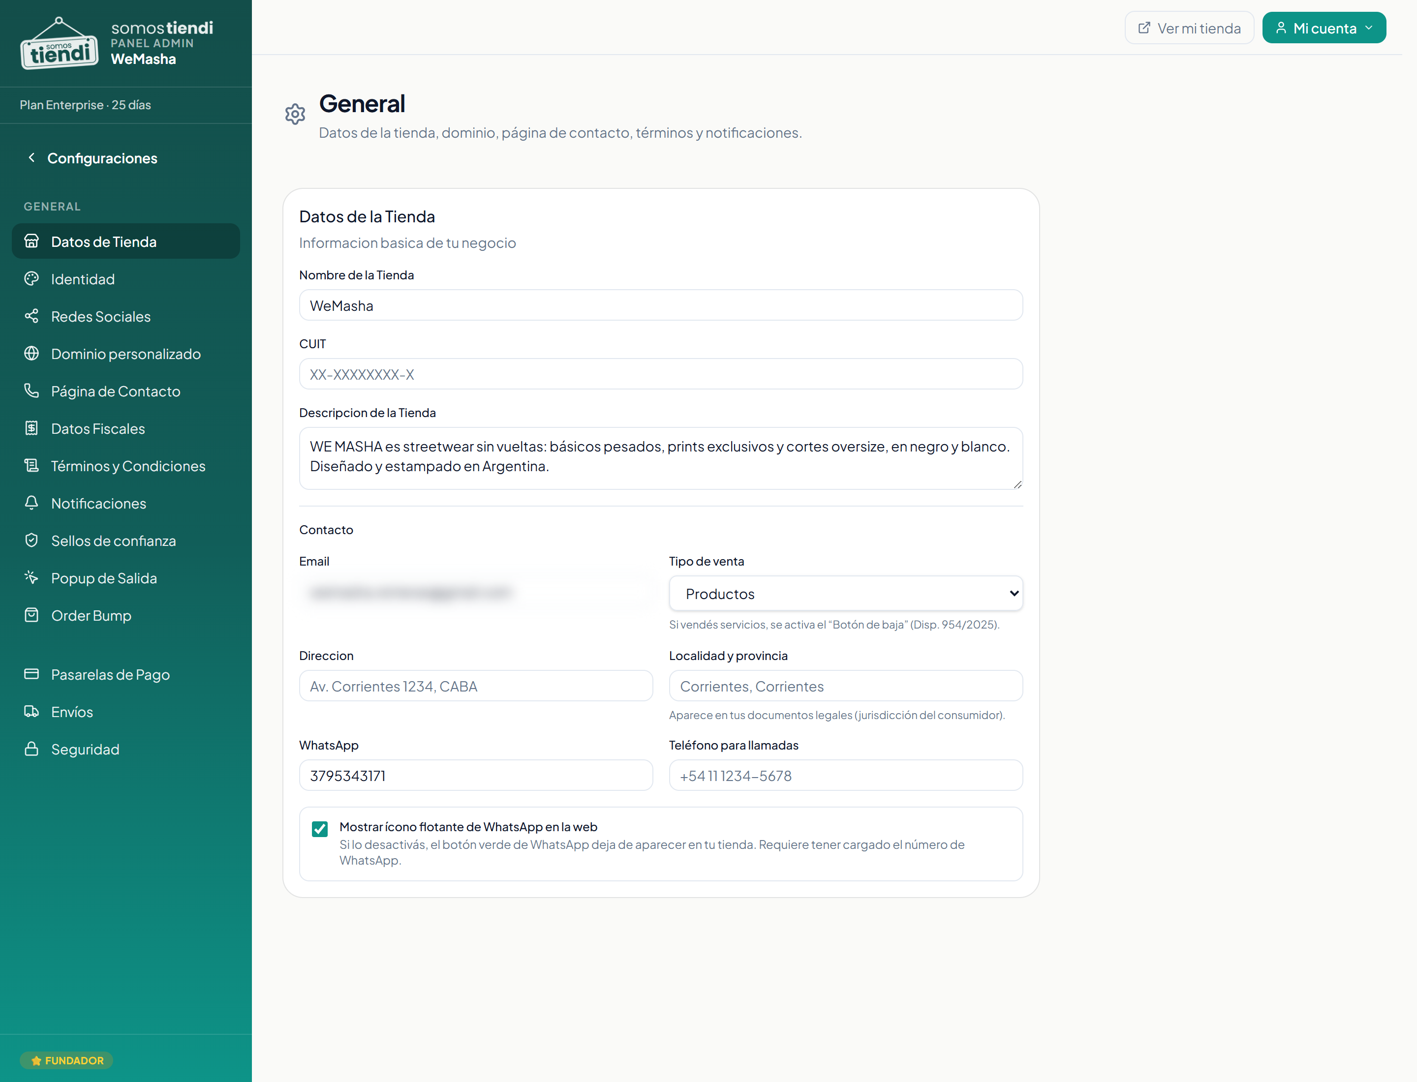This screenshot has width=1417, height=1082.
Task: Click the padlock icon beside Seguridad
Action: tap(31, 749)
